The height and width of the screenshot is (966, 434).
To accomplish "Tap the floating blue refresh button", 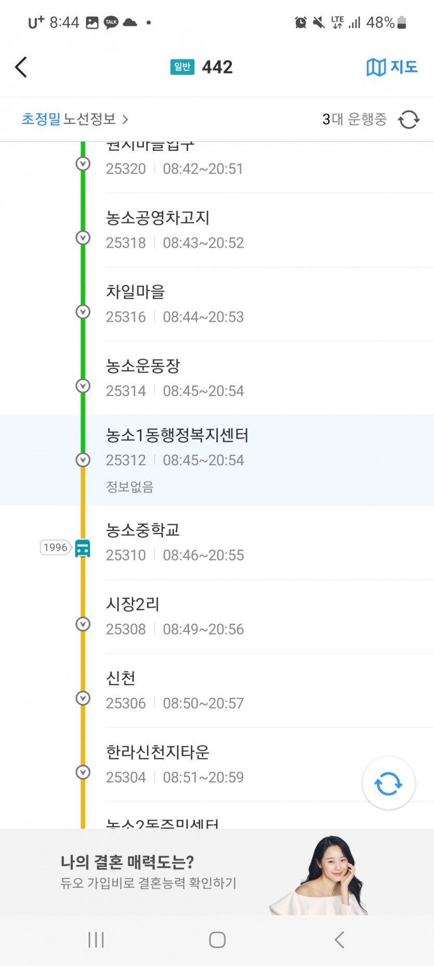I will (388, 783).
